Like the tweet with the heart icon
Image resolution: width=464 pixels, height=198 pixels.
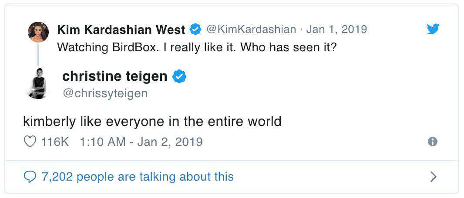(30, 142)
